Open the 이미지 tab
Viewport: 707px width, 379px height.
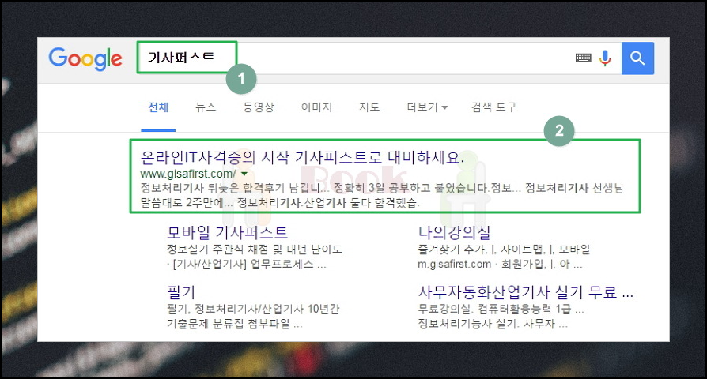pyautogui.click(x=316, y=107)
